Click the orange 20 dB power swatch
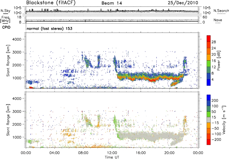 (x=209, y=57)
